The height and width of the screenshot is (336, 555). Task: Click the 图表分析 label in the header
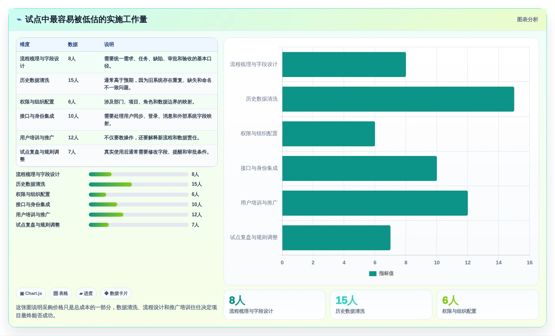[527, 20]
